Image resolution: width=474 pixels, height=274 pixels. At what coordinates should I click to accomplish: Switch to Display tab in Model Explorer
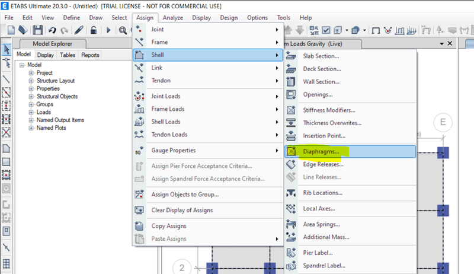tap(46, 55)
